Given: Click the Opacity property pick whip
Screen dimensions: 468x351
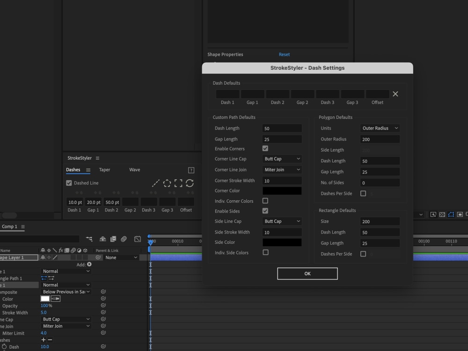Looking at the screenshot, I should pyautogui.click(x=103, y=305).
